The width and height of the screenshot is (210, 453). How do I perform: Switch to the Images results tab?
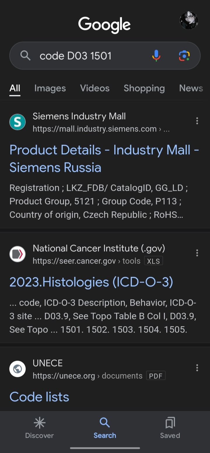pos(50,88)
